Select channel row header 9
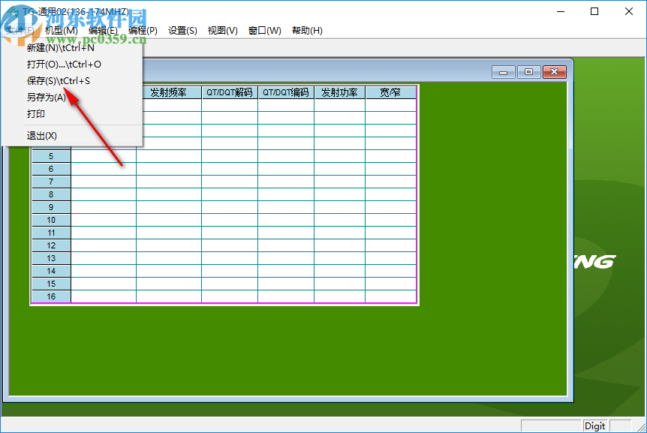Screen dimensions: 647x433 pos(51,207)
